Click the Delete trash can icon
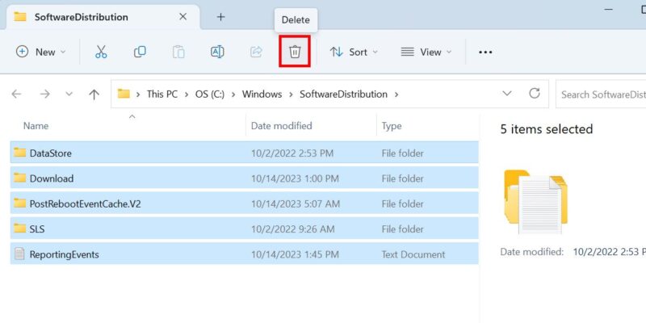 pyautogui.click(x=295, y=52)
